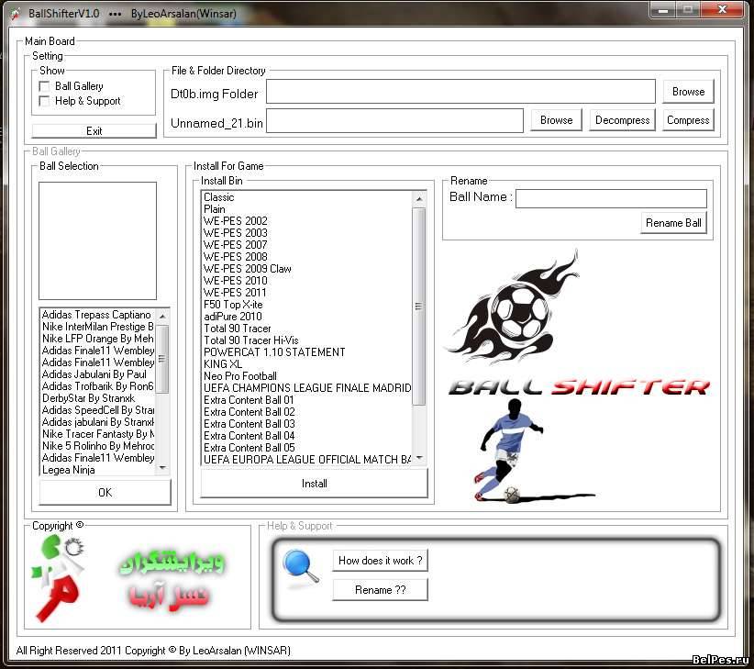Select POWERCAT 1.10 STATEMENT entry
This screenshot has width=754, height=669.
point(306,352)
